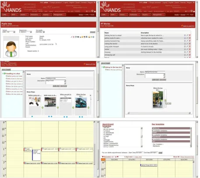
Task: Collapse the 'Talking to the bus driver' tree node
Action: click(102, 67)
